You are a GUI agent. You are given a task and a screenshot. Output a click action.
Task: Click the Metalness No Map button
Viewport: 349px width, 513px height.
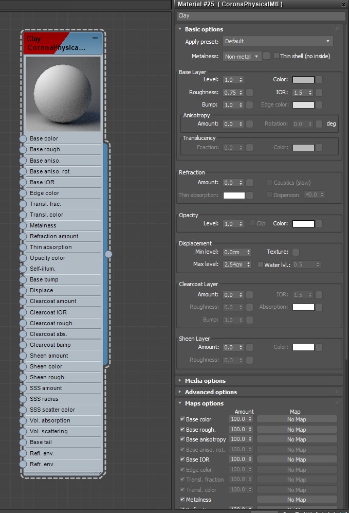point(297,500)
